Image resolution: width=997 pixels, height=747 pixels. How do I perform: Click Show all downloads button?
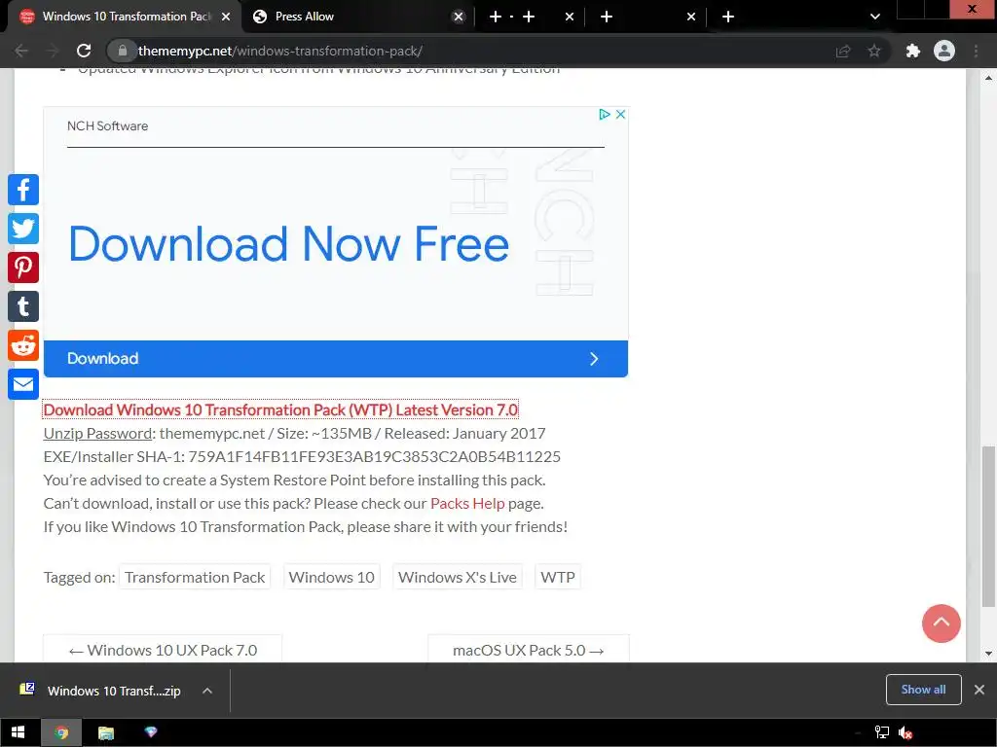tap(923, 690)
